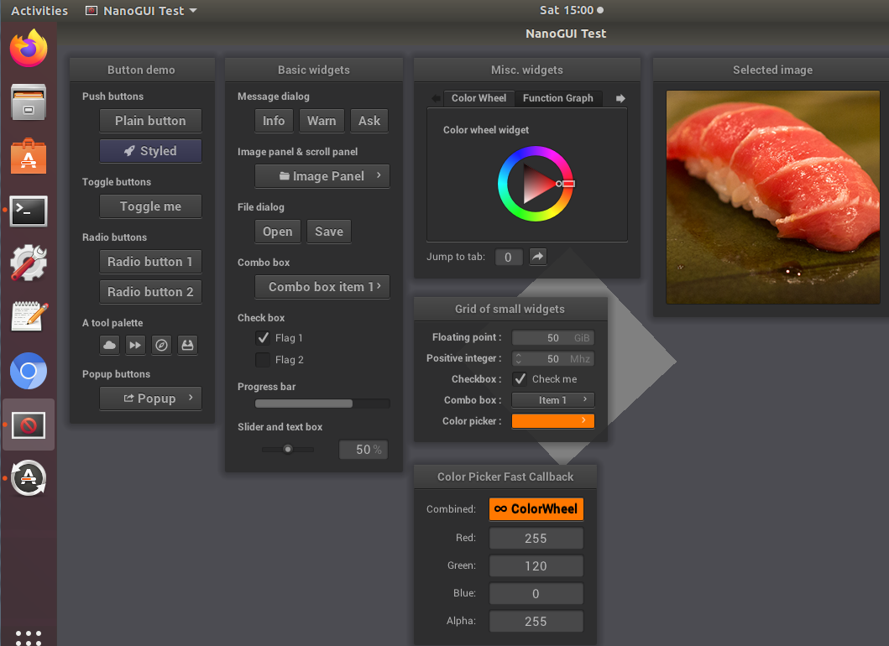Select Radio button 2

click(x=150, y=292)
